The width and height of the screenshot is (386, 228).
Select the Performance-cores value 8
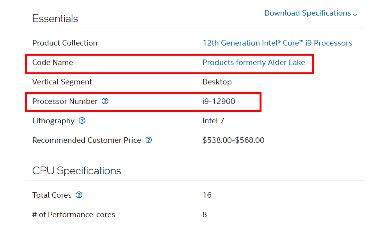click(205, 214)
